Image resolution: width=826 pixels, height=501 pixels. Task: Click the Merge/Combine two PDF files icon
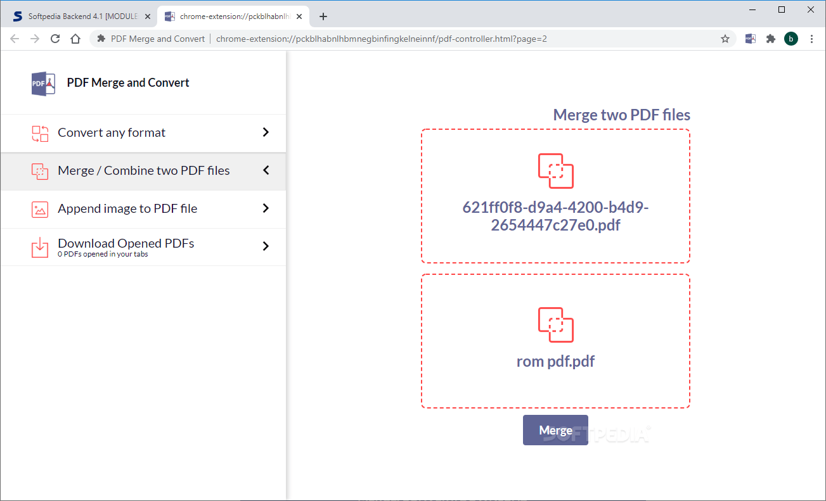point(40,171)
